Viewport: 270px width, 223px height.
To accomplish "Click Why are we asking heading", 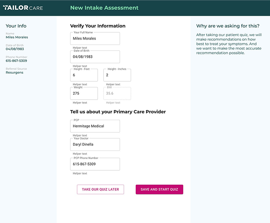I will (x=228, y=26).
